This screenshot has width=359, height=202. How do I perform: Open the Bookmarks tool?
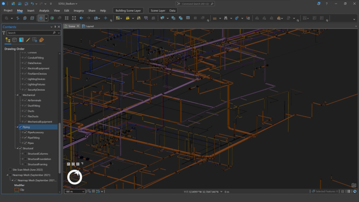tap(96, 18)
